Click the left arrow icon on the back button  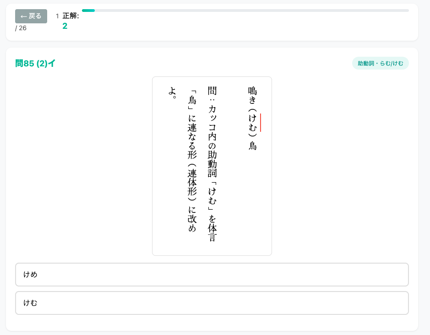(23, 16)
